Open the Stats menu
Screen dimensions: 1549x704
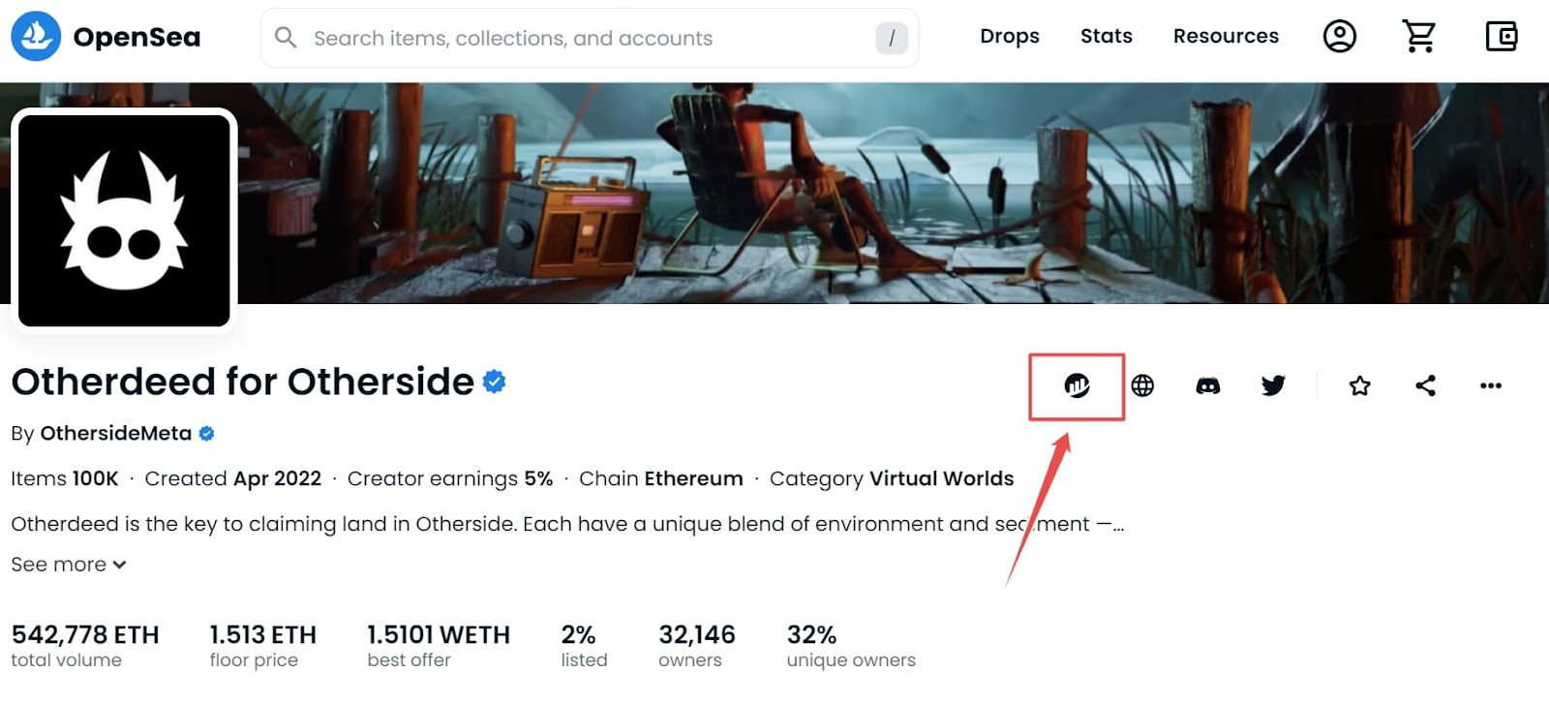click(x=1107, y=36)
